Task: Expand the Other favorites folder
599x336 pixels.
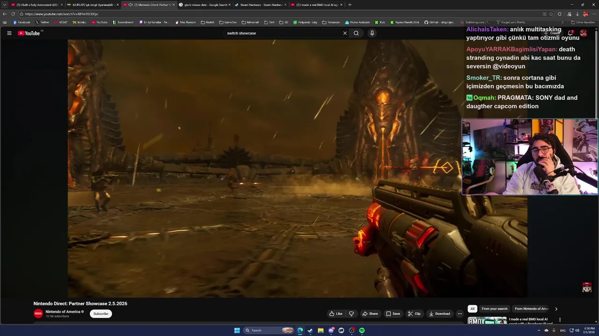Action: [583, 22]
